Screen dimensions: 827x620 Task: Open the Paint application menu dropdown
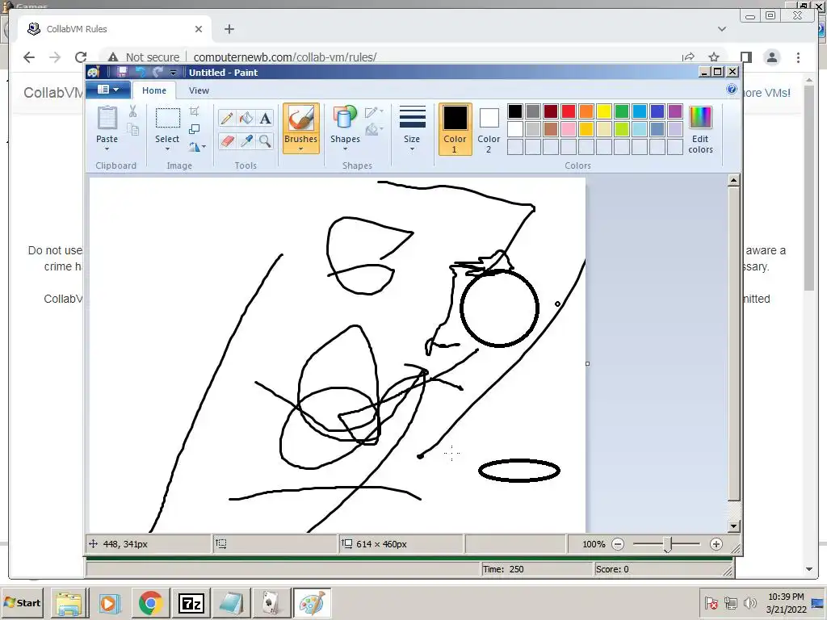108,90
